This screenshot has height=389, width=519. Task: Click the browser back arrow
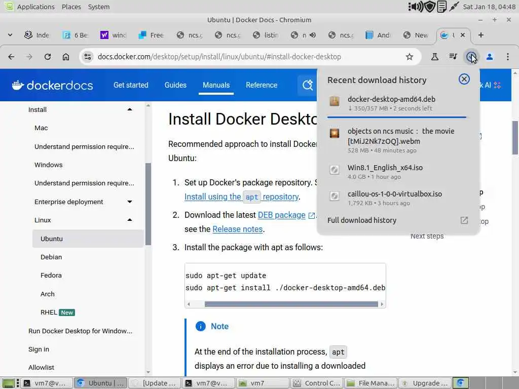tap(11, 57)
